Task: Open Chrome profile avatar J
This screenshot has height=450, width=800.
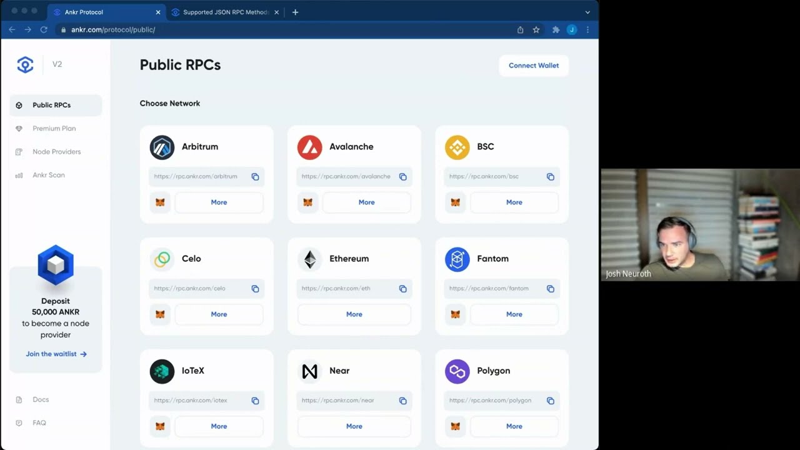Action: tap(571, 29)
